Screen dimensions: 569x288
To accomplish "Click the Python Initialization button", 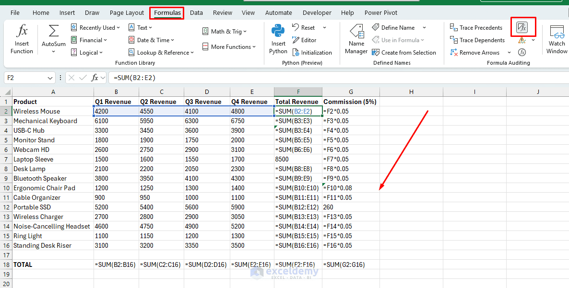I will click(x=312, y=53).
